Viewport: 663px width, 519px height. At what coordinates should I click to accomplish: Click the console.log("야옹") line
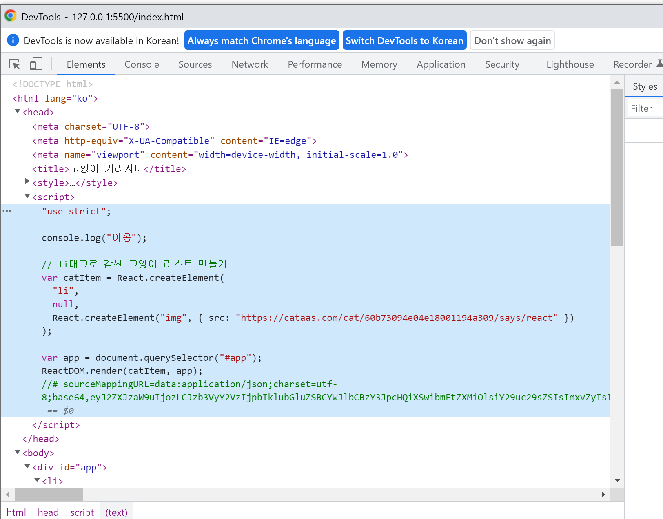coord(94,238)
